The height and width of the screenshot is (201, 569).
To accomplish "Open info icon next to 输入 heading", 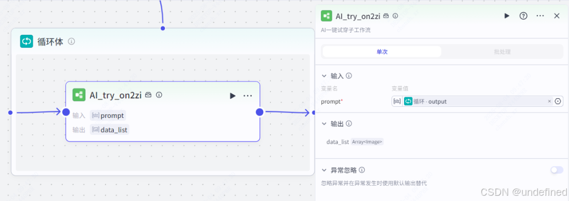I will [349, 76].
